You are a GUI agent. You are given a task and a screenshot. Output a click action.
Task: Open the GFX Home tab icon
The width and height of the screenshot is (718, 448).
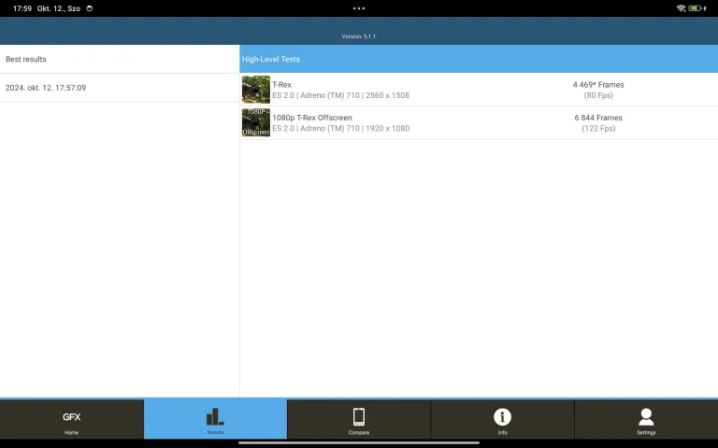click(71, 417)
